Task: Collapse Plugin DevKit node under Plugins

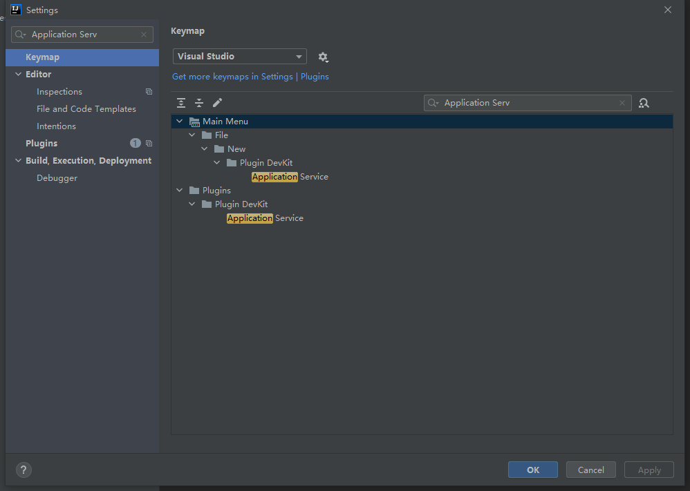Action: [x=192, y=204]
